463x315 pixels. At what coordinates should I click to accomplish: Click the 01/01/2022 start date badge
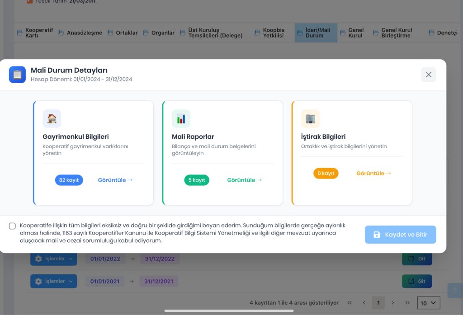coord(105,259)
